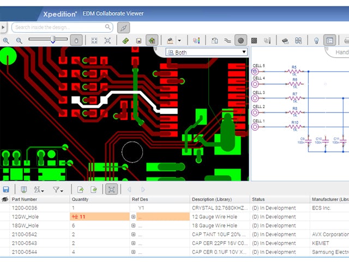Click the Y1 reference designator cell
The image size is (349, 262).
(141, 208)
